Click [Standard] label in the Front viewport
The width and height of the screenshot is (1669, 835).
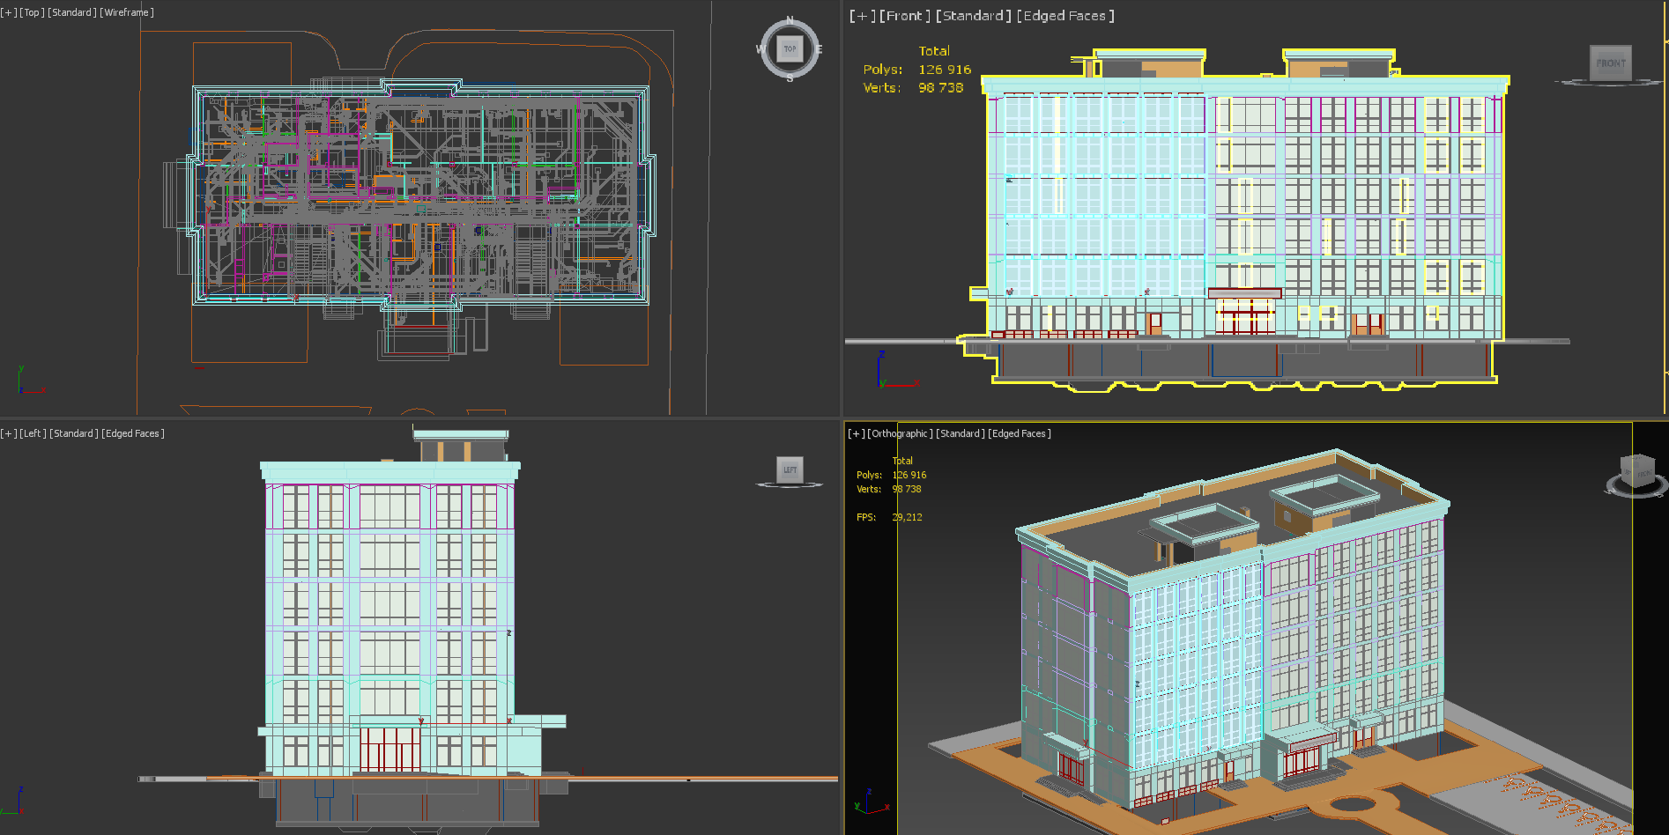tap(973, 16)
